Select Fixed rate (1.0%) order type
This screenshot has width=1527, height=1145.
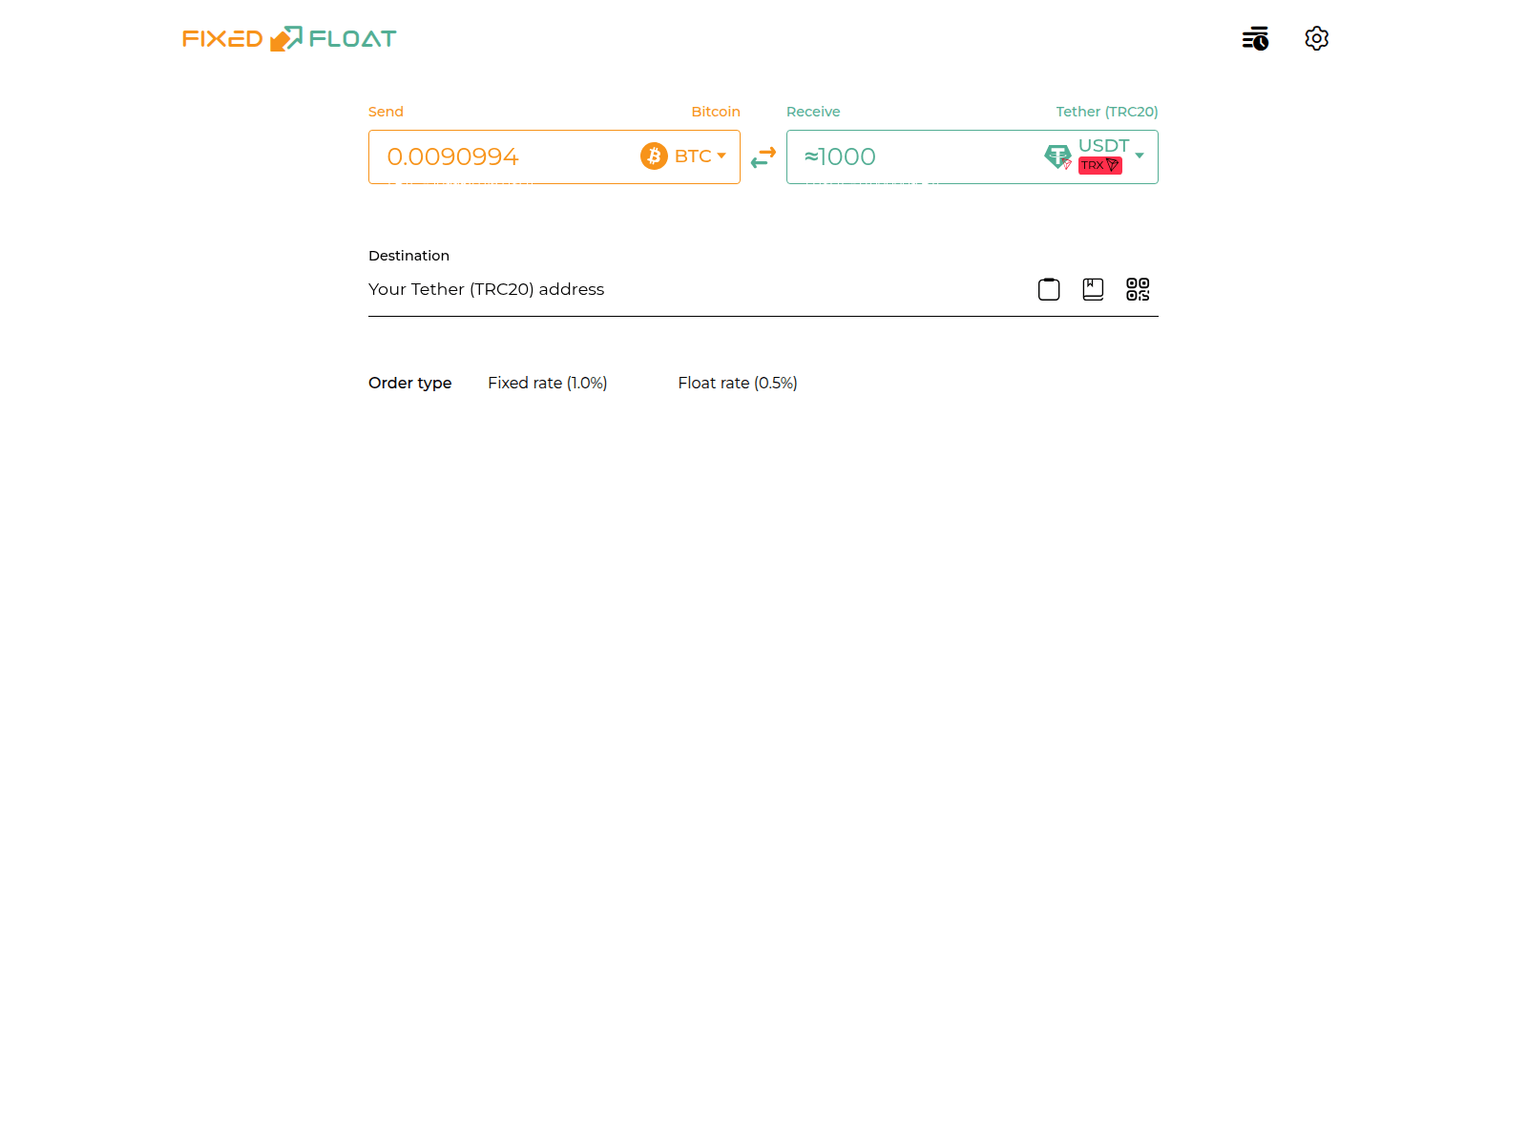click(x=548, y=383)
